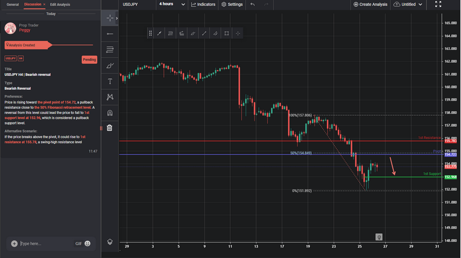Pick the diagonal line tool in floating toolbar

pos(204,33)
